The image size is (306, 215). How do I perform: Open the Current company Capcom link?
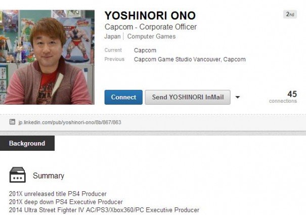(145, 51)
